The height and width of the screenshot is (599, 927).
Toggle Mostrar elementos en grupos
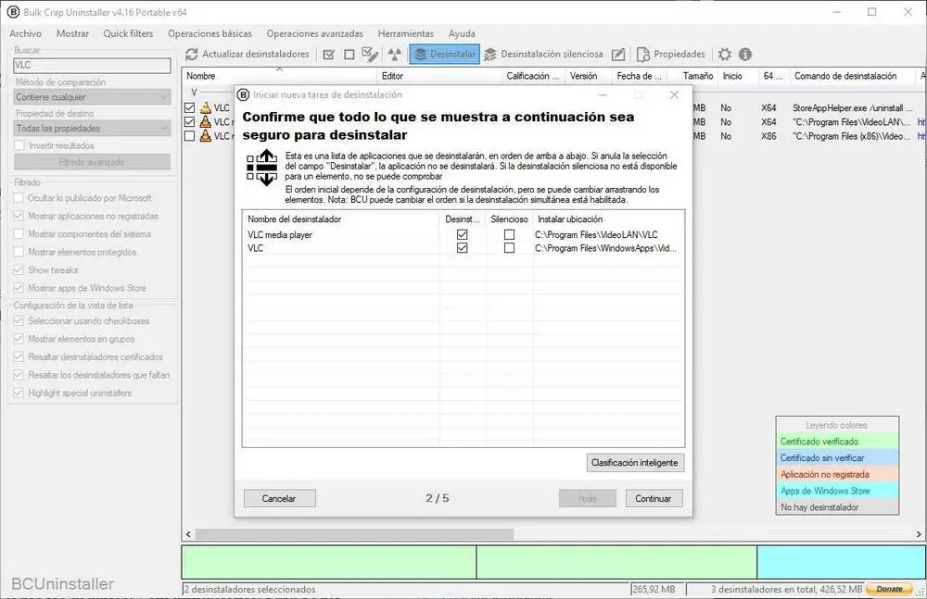pyautogui.click(x=19, y=339)
